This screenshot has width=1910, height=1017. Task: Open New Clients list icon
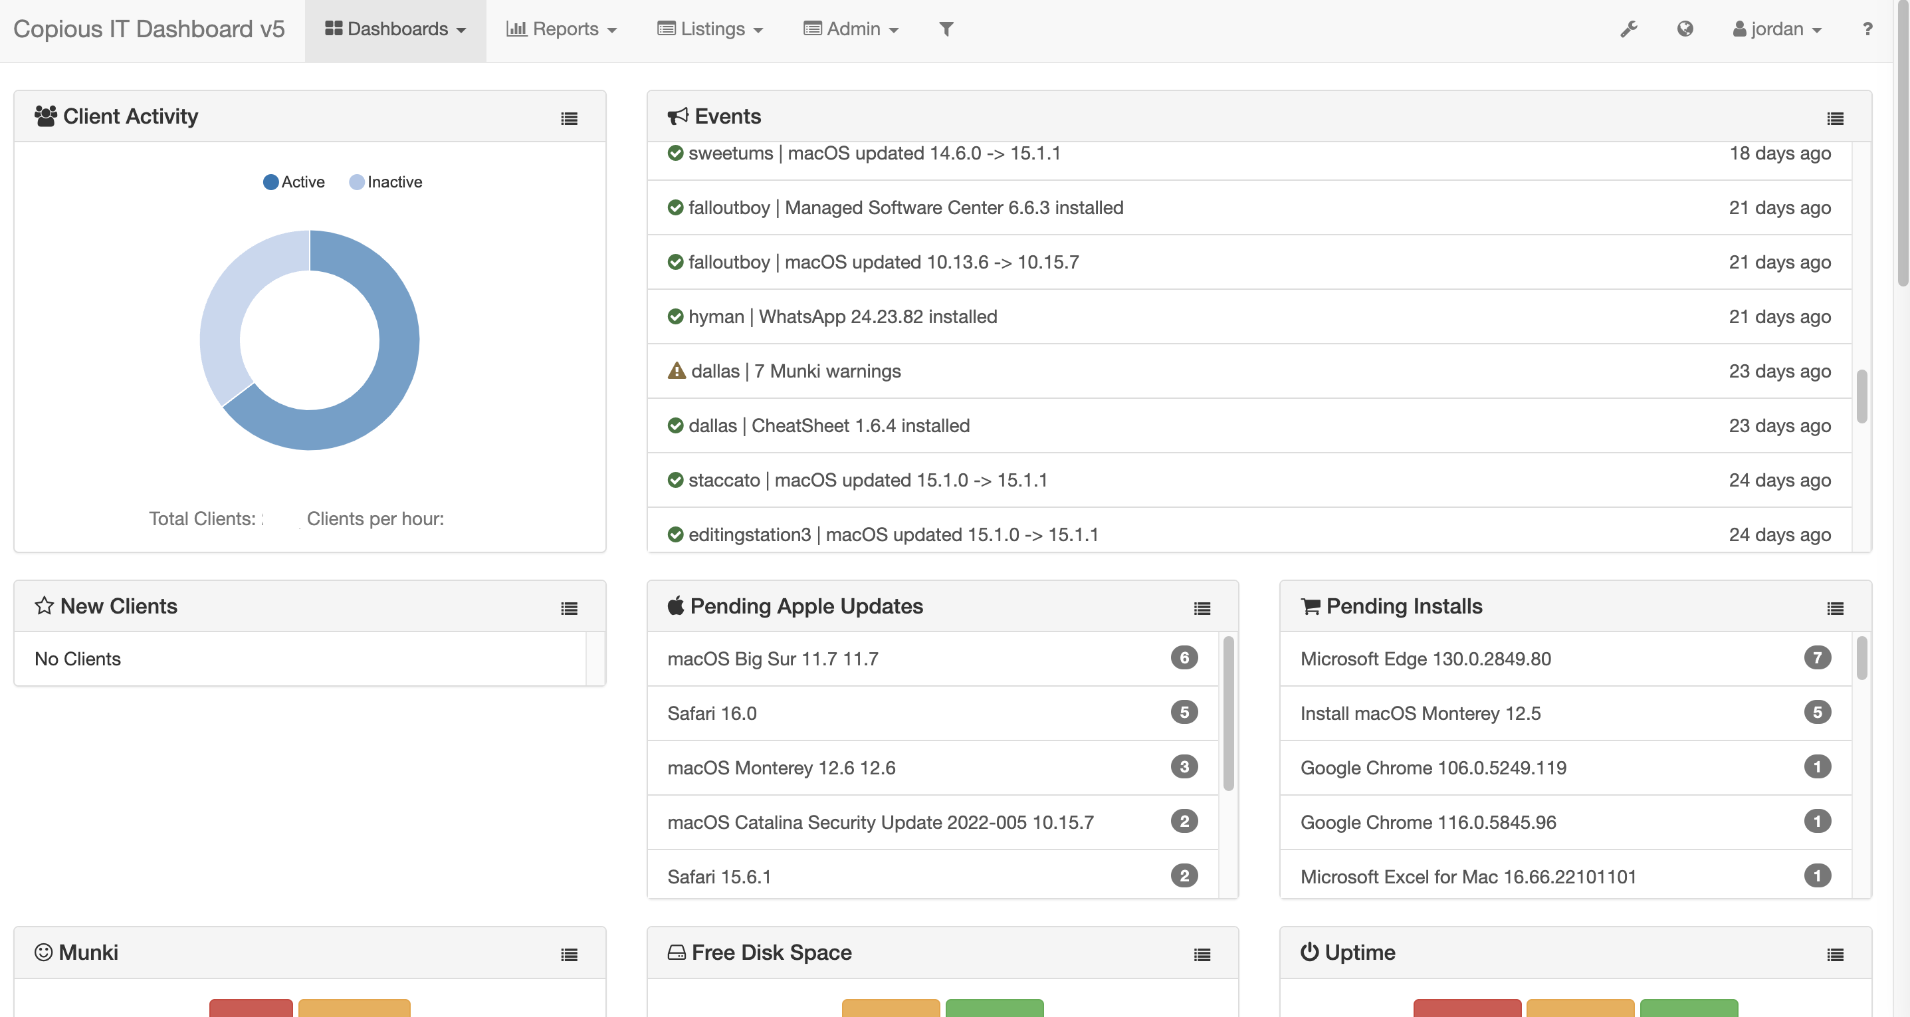pos(569,608)
